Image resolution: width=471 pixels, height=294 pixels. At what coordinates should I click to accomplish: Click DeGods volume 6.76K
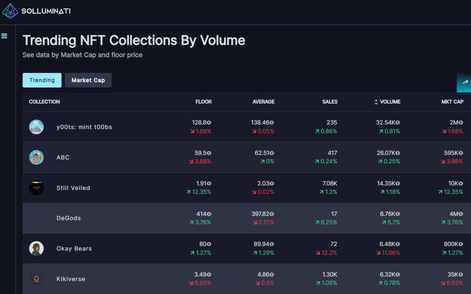[x=390, y=214]
